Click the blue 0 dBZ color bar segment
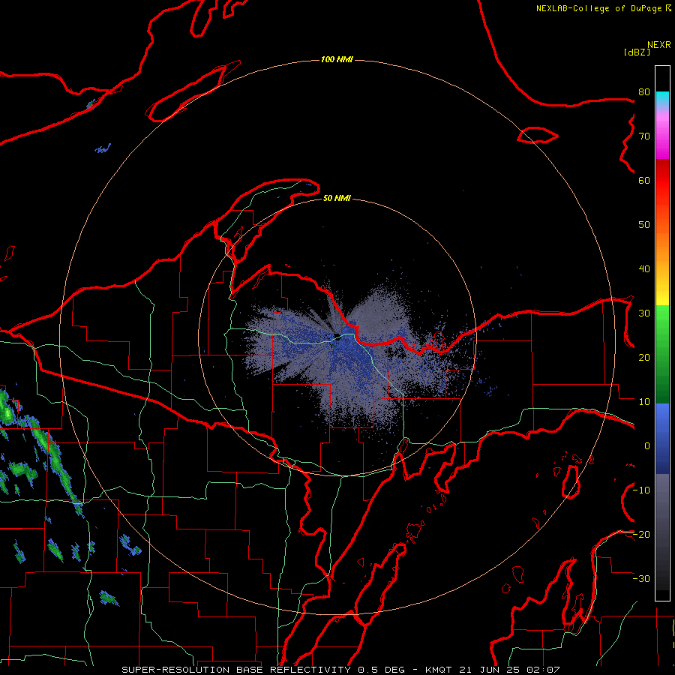Screen dimensions: 675x675 pos(662,439)
